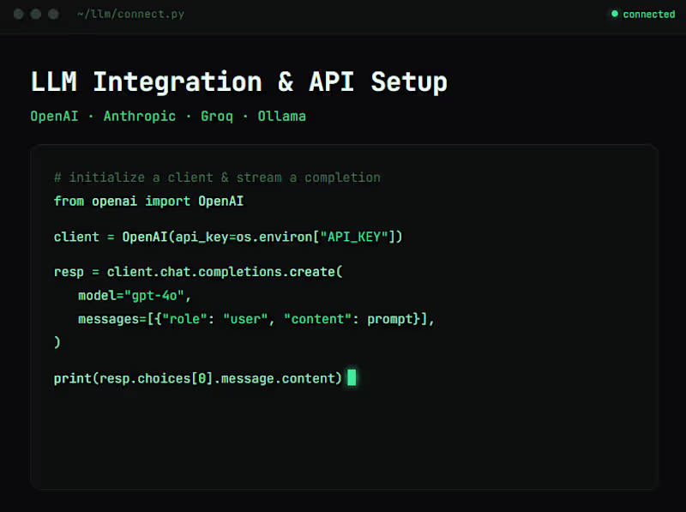Click the ~/llm/connect.py file path
The height and width of the screenshot is (512, 686).
click(130, 14)
